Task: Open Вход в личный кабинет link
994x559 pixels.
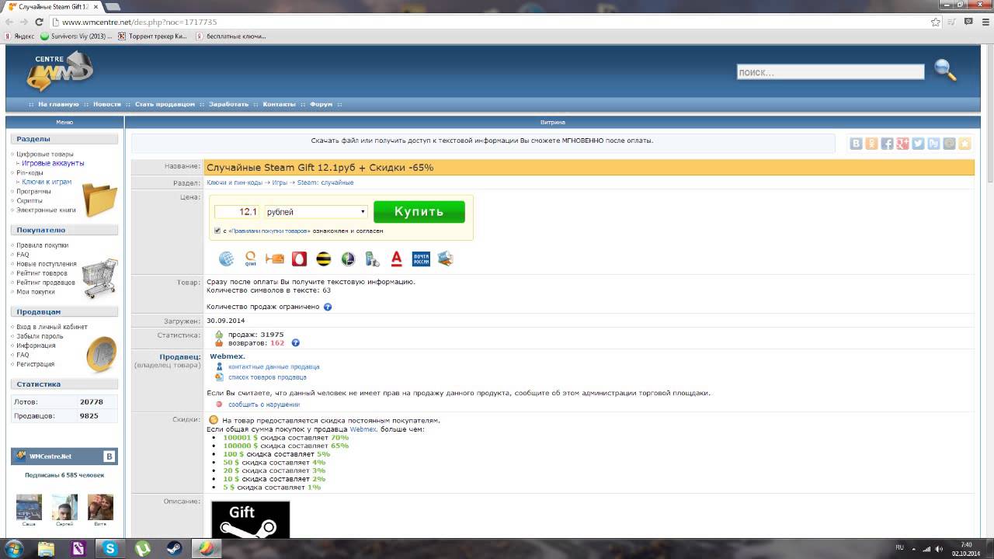Action: 52,327
